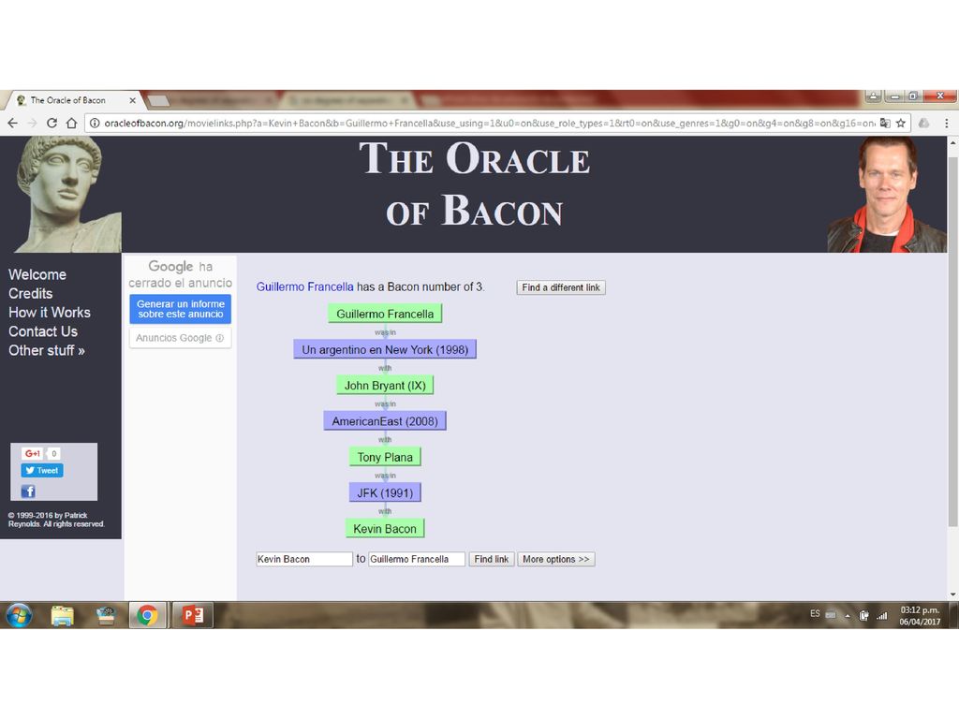Viewport: 959px width, 719px height.
Task: Click the translate page icon
Action: (885, 123)
